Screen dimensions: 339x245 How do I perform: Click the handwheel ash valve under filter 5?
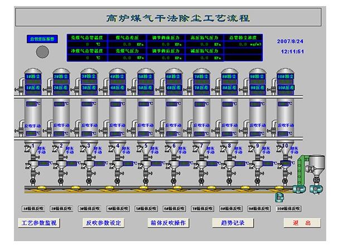pos(146,181)
